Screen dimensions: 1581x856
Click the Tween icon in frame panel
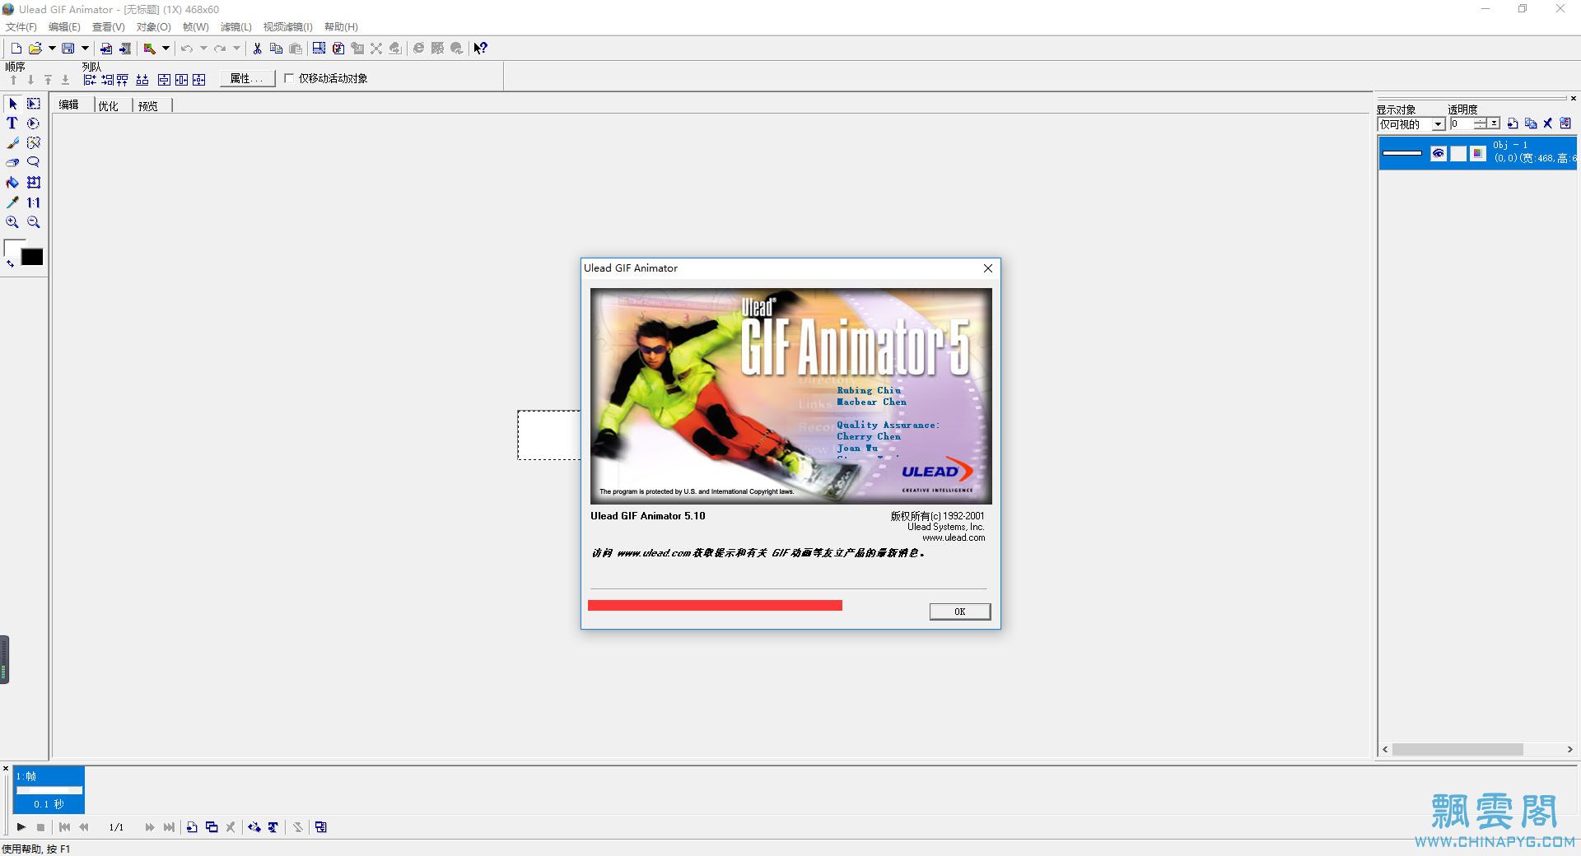pyautogui.click(x=254, y=827)
